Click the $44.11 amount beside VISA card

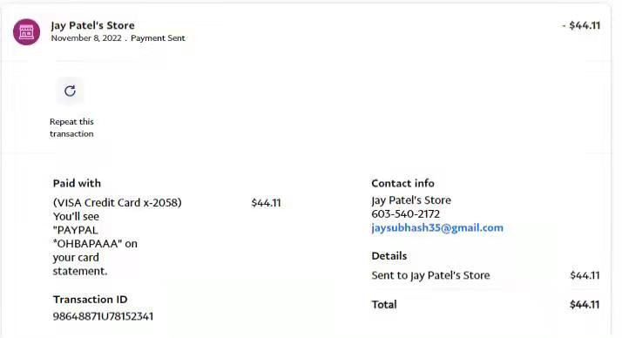pyautogui.click(x=267, y=203)
